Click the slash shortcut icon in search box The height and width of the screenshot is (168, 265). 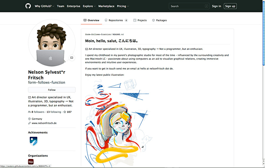pyautogui.click(x=206, y=6)
